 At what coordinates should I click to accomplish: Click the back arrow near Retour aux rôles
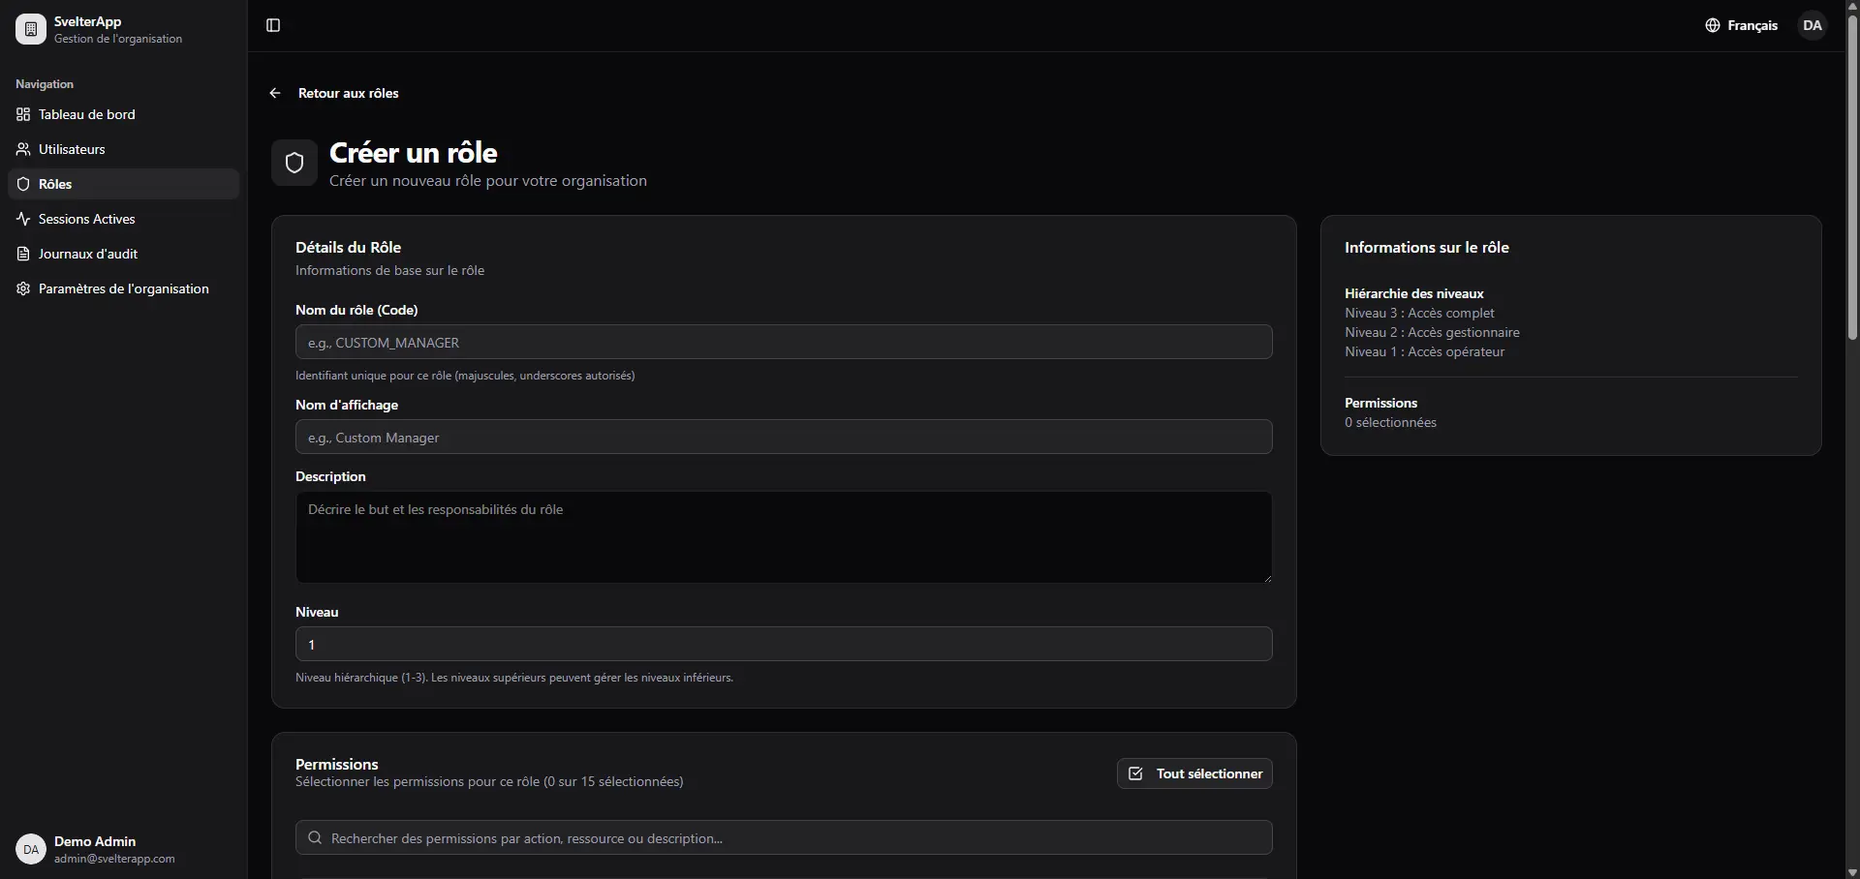[x=274, y=93]
